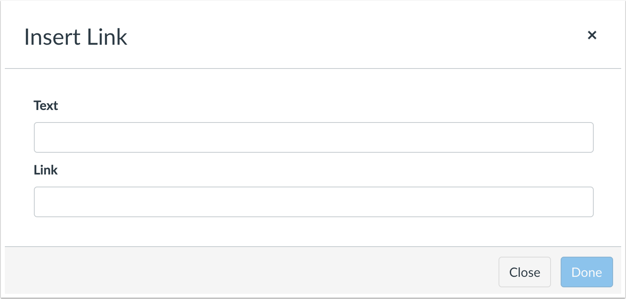Viewport: 626px width, 299px height.
Task: Click the Insert Link dialog title
Action: (x=75, y=37)
